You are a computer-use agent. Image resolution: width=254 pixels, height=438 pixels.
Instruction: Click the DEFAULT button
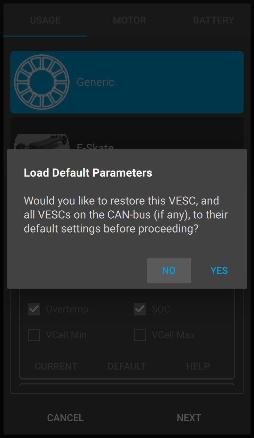[127, 366]
